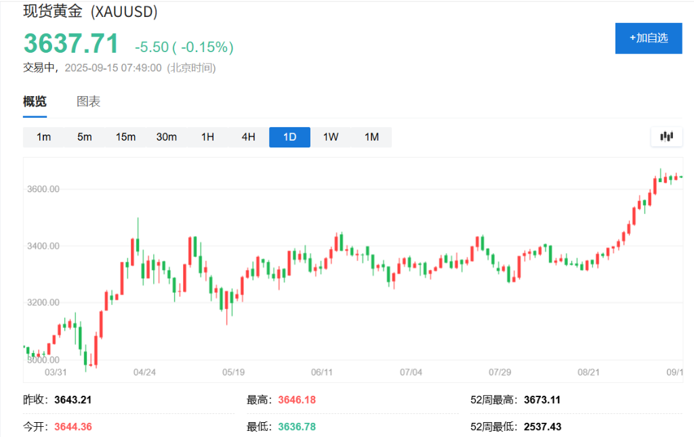
Task: Click the 08/21 date on time axis
Action: (589, 372)
